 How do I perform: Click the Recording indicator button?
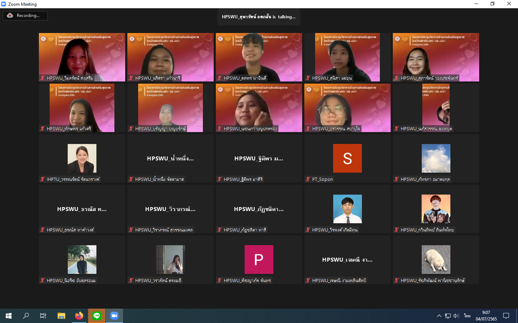click(25, 15)
